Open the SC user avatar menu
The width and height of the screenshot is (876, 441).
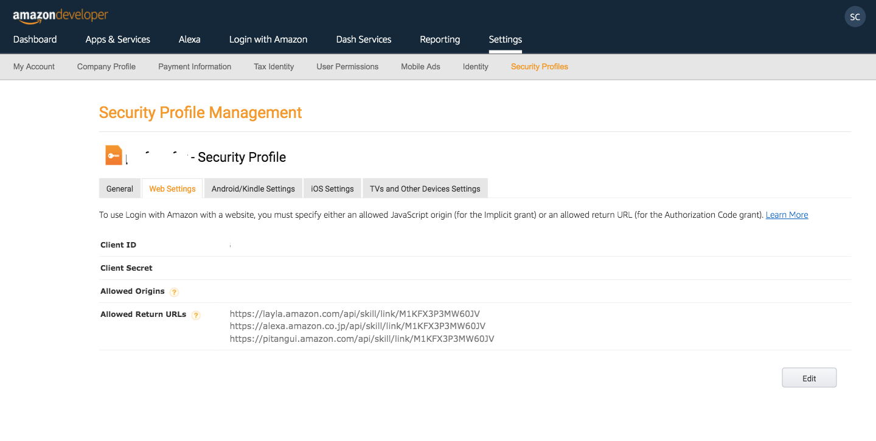(x=855, y=17)
